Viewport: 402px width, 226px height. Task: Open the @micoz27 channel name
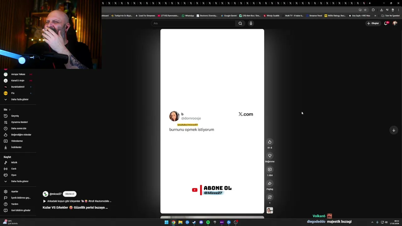pos(55,194)
